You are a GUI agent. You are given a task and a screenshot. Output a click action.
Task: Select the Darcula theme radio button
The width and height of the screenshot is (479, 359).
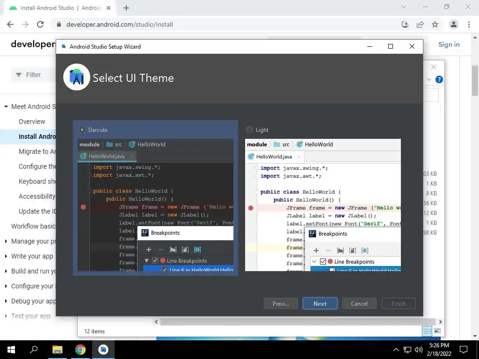click(x=82, y=130)
